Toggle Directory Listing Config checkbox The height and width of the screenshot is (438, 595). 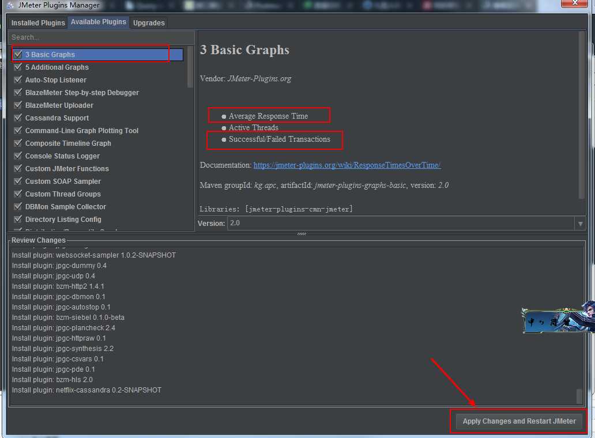pyautogui.click(x=18, y=219)
